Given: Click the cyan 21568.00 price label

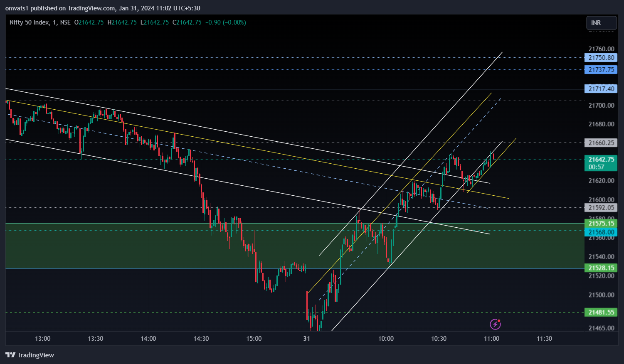Looking at the screenshot, I should [601, 232].
